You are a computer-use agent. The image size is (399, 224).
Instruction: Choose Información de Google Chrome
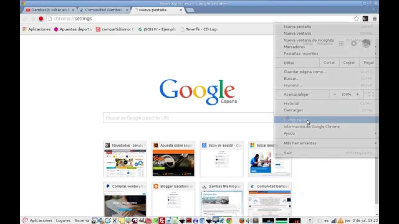coord(326,127)
